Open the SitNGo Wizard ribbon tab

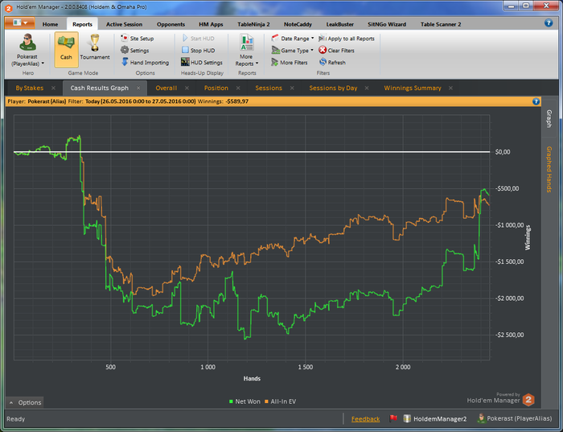click(x=387, y=24)
